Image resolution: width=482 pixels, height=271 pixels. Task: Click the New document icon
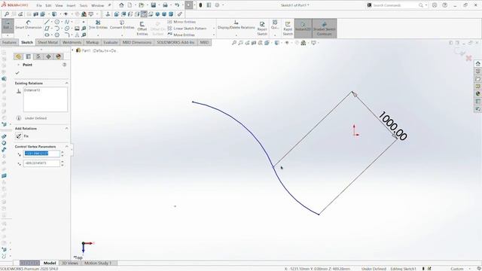click(x=130, y=5)
